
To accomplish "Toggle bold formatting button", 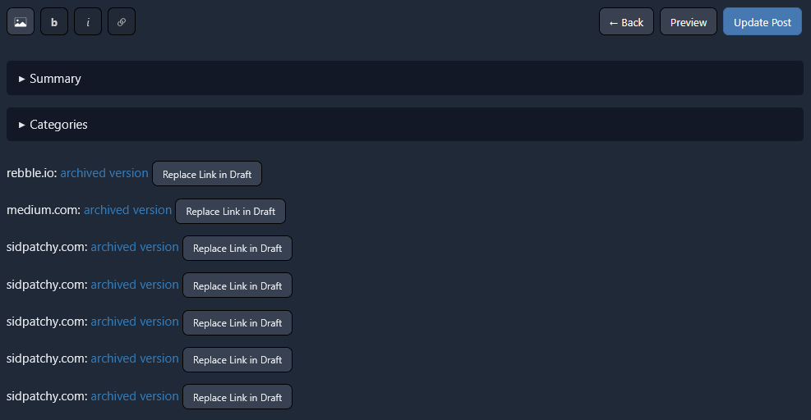I will (x=54, y=22).
